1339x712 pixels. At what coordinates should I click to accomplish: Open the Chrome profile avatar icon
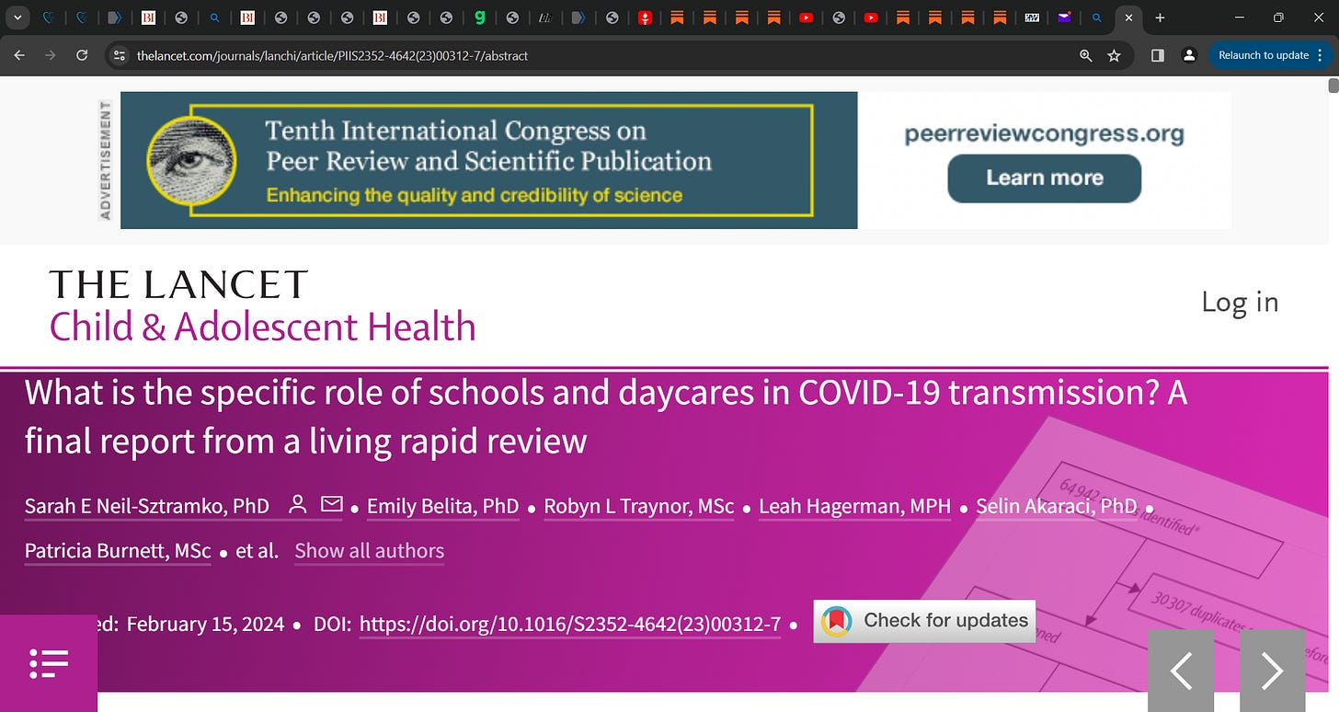(x=1189, y=55)
